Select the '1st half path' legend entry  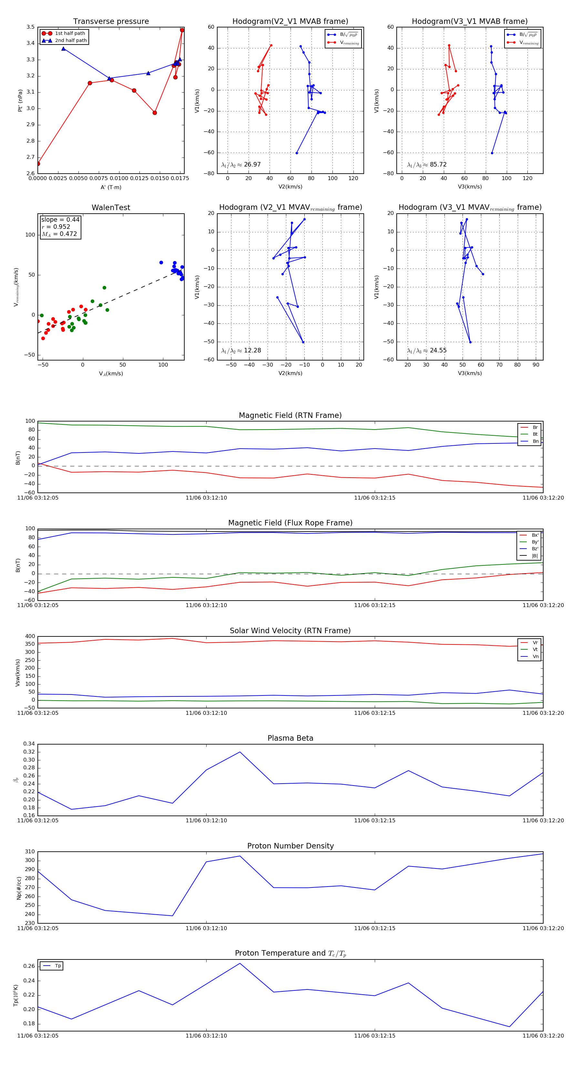click(x=64, y=34)
